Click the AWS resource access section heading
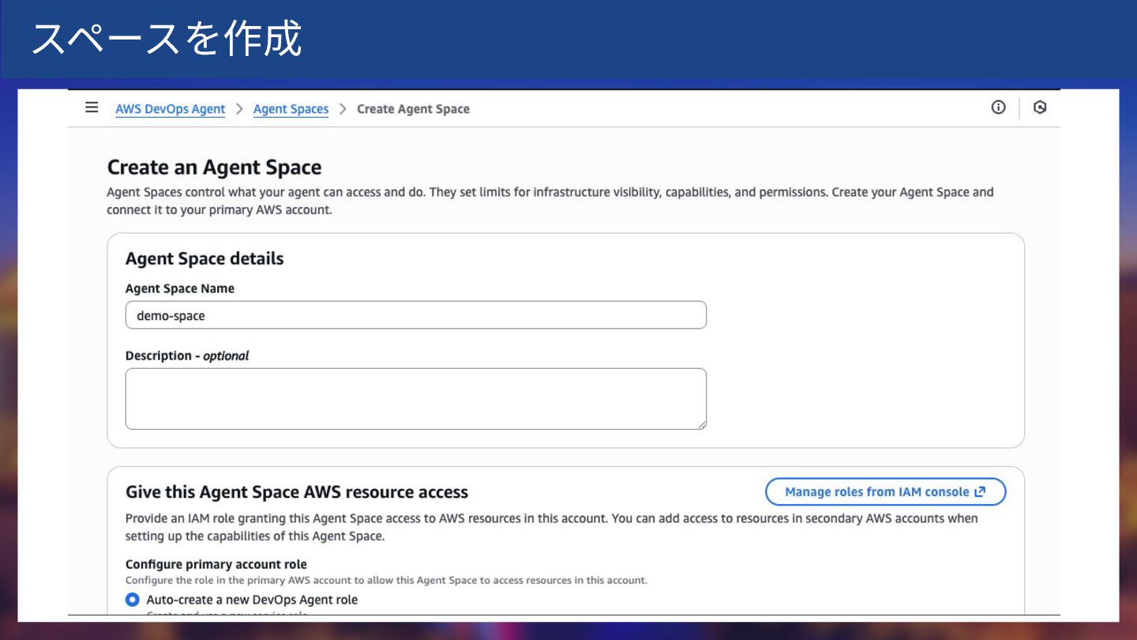This screenshot has height=640, width=1137. pos(297,492)
